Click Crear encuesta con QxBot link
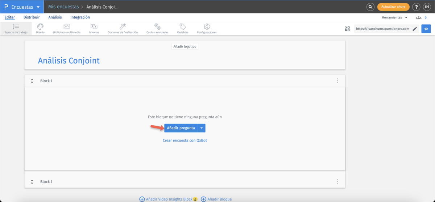 tap(185, 140)
